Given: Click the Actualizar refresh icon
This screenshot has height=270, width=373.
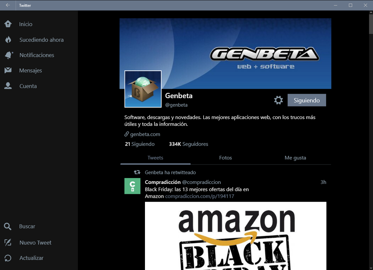Looking at the screenshot, I should tap(8, 258).
